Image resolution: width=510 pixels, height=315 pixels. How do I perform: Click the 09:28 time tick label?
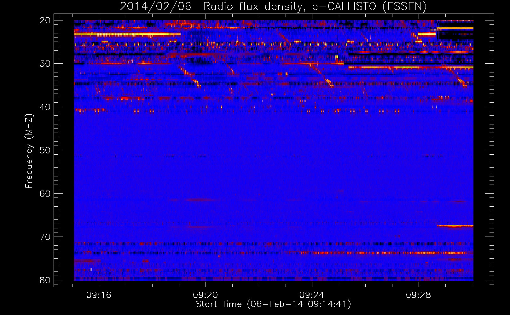pos(419,295)
